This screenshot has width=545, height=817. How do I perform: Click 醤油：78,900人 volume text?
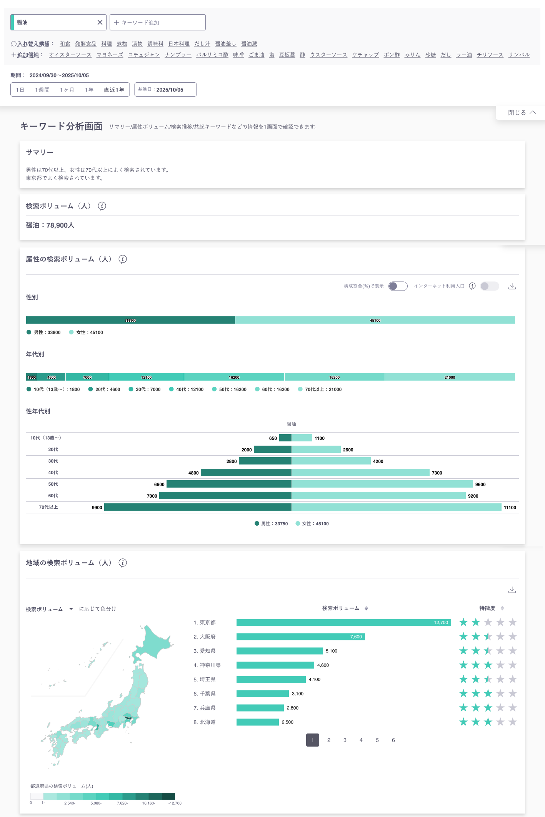pyautogui.click(x=50, y=225)
